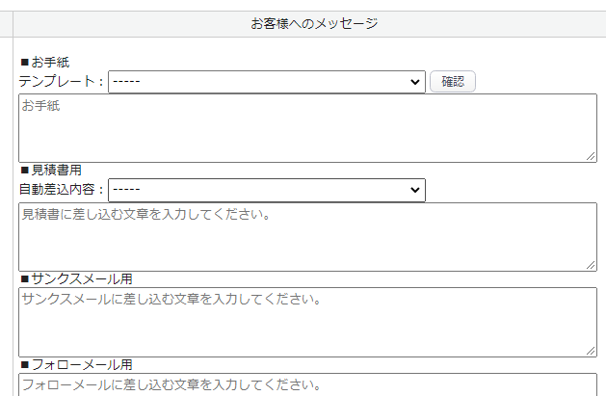Click the ■サンクスメール用 section label
Screen dimensions: 606x396
click(76, 279)
